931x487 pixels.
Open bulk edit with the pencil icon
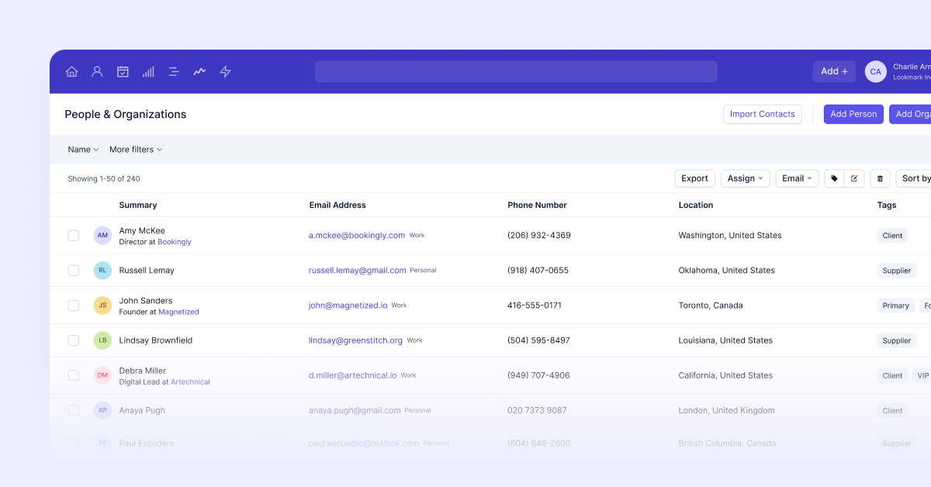(854, 178)
